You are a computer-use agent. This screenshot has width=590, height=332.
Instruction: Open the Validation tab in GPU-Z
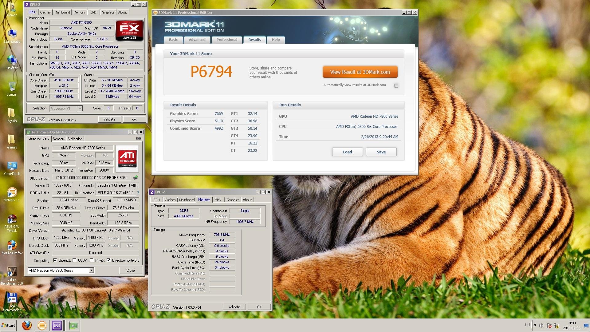(x=75, y=139)
